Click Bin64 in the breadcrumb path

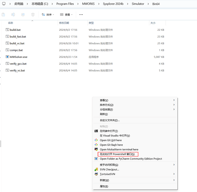(156, 4)
